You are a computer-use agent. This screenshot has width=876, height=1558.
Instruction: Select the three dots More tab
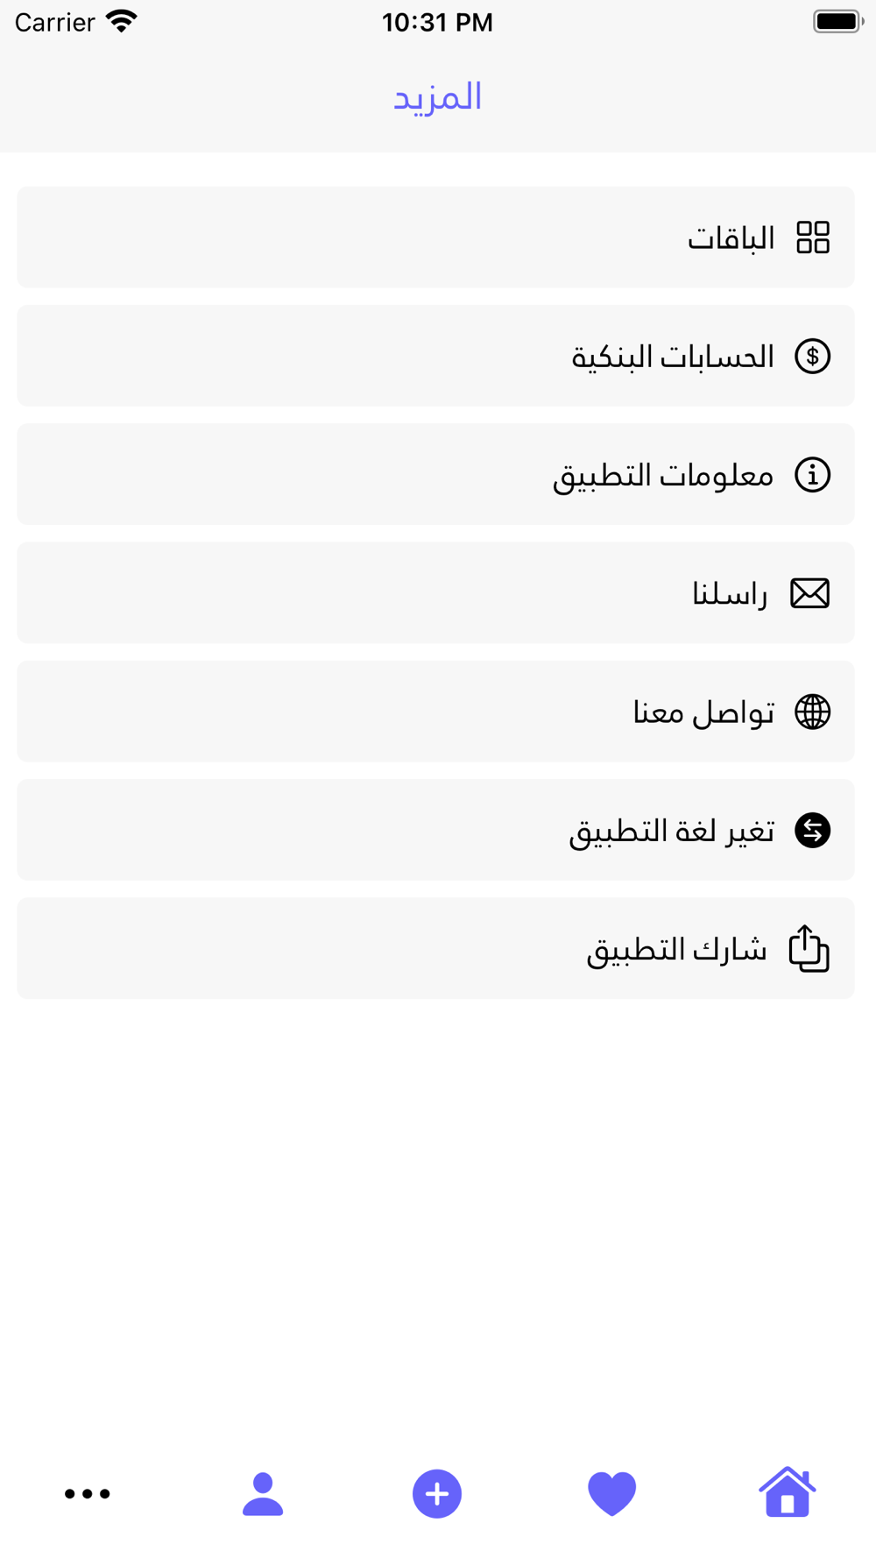tap(88, 1493)
